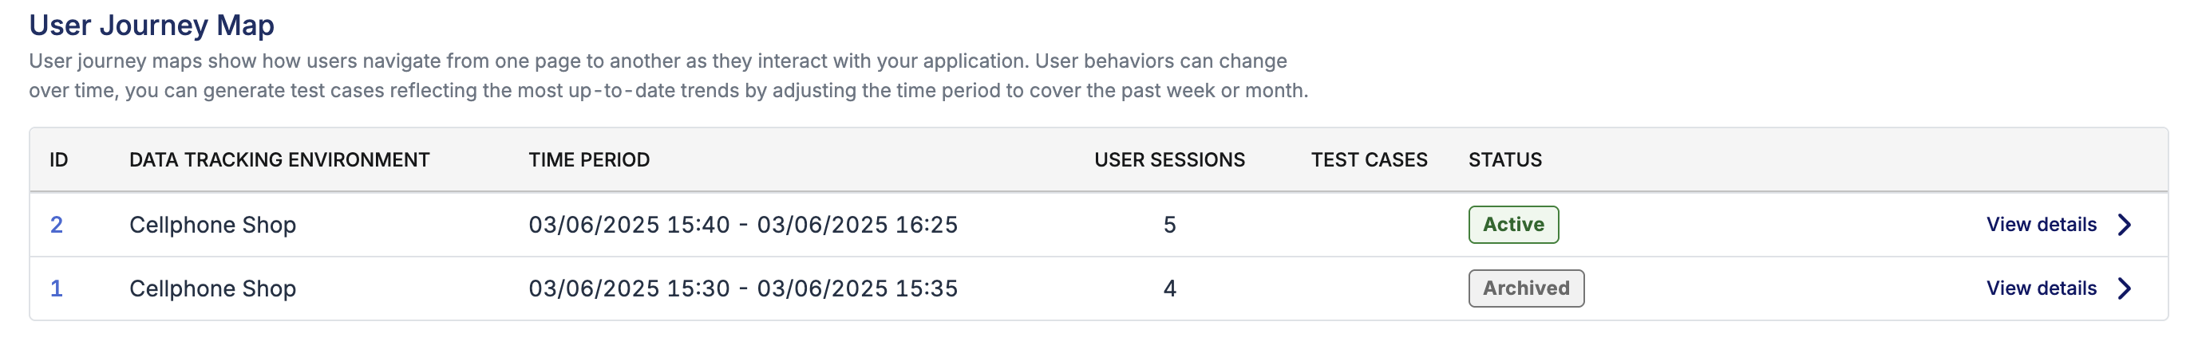Open journey map ID 2 link

57,225
